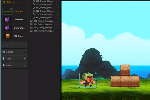Select the upper GrapeMons... purple monster thumbnail
Image resolution: width=150 pixels, height=100 pixels.
[7, 19]
